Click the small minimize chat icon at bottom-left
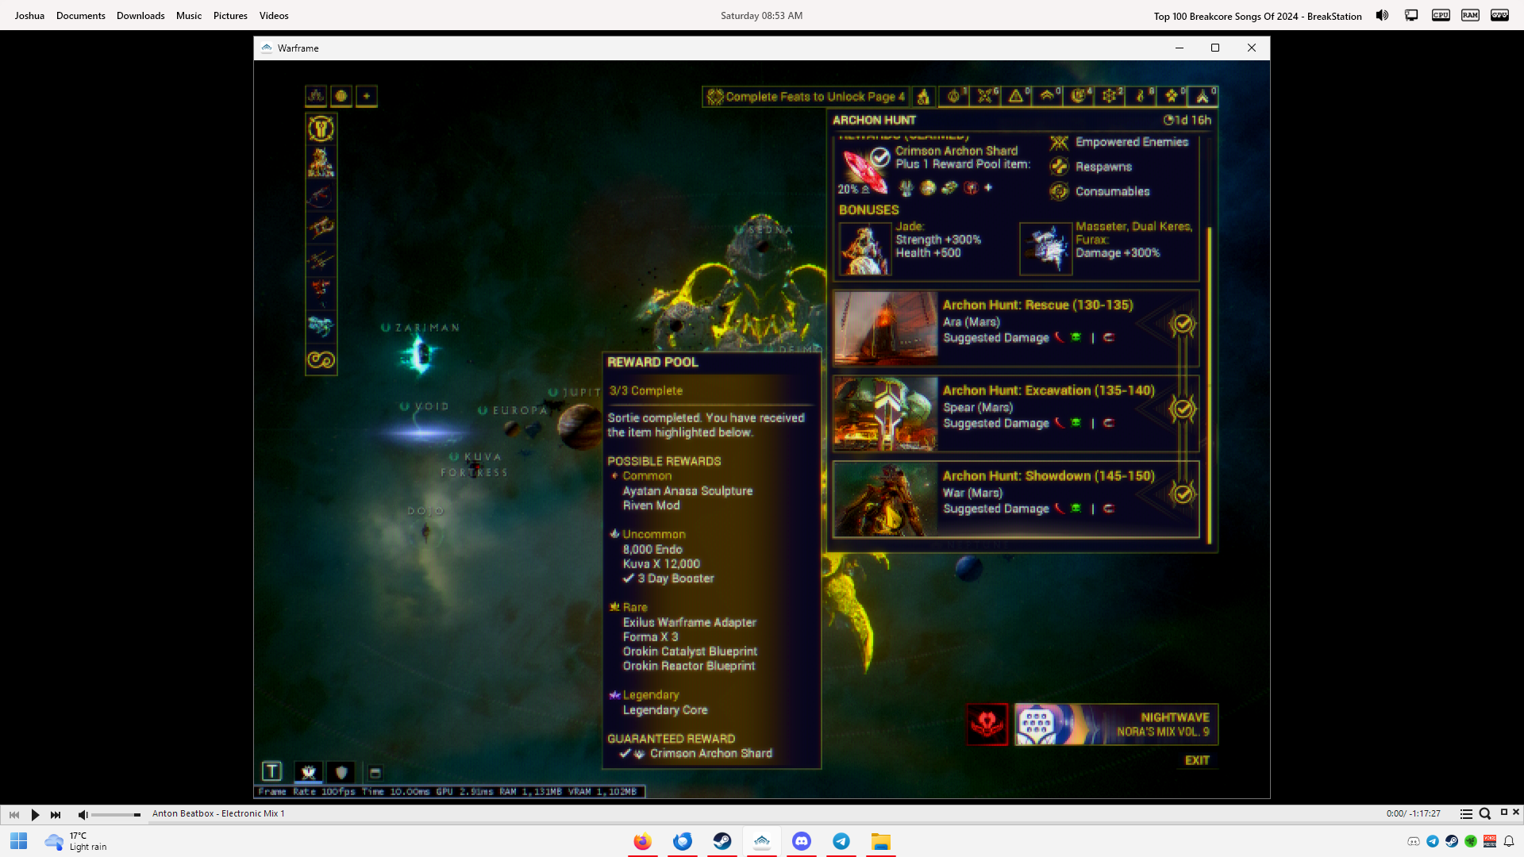 (375, 772)
